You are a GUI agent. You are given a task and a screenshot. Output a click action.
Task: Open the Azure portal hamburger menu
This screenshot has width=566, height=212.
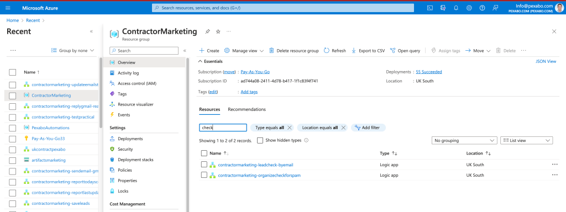click(x=8, y=8)
